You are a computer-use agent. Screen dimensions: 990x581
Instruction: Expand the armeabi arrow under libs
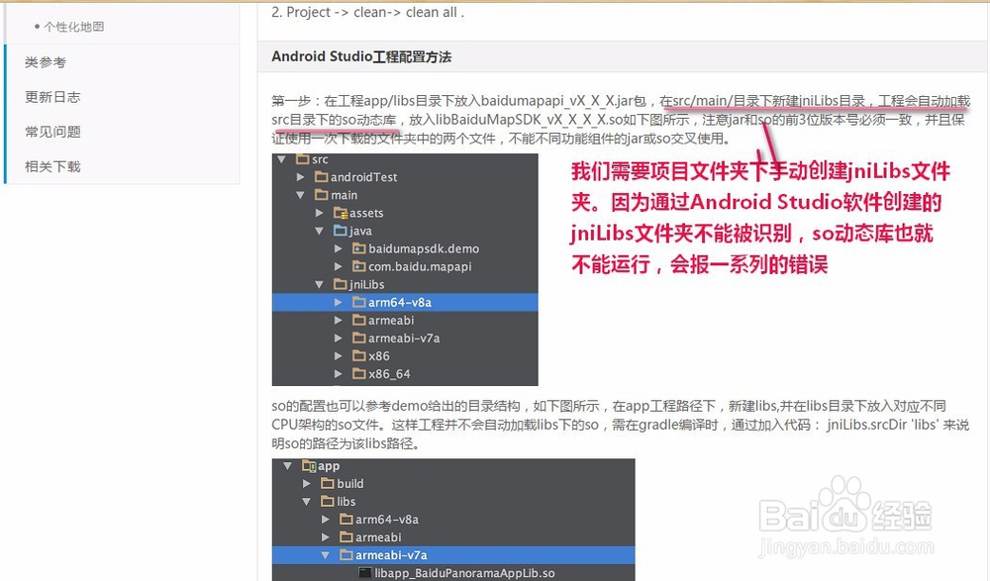325,537
